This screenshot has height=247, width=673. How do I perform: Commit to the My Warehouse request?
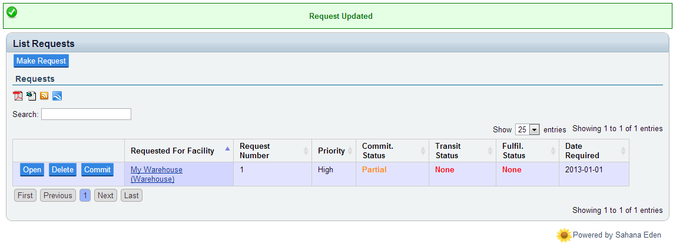[97, 170]
